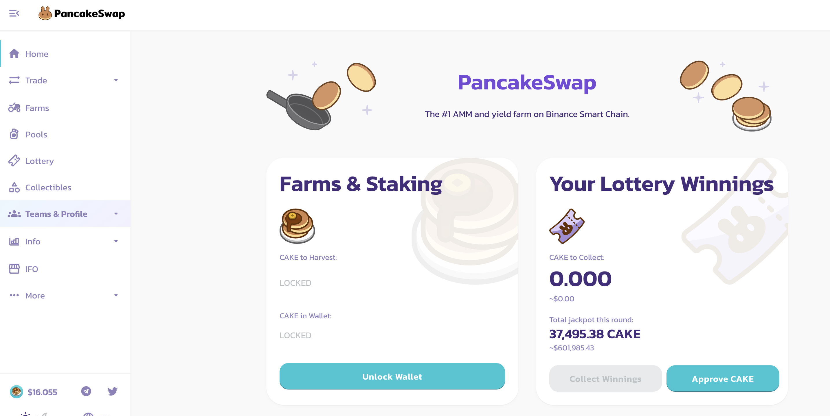Go to Home in sidebar

click(37, 54)
